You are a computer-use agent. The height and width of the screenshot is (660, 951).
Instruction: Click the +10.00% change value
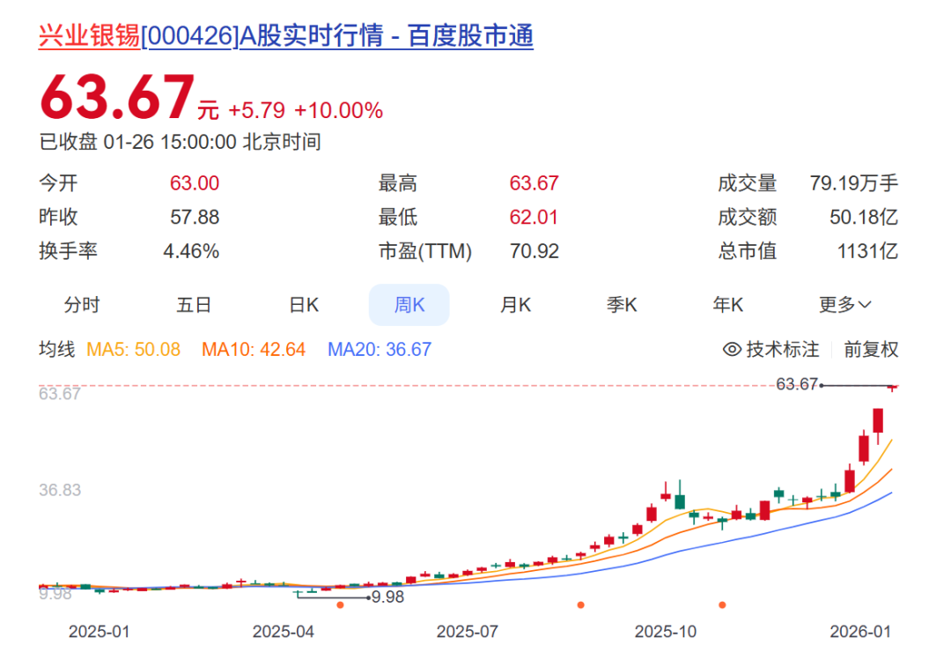coord(338,110)
